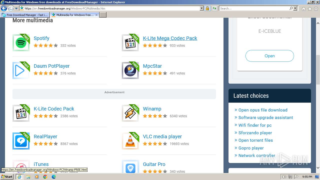This screenshot has width=320, height=180.
Task: Open 'Sforzando player' link
Action: coord(255,133)
